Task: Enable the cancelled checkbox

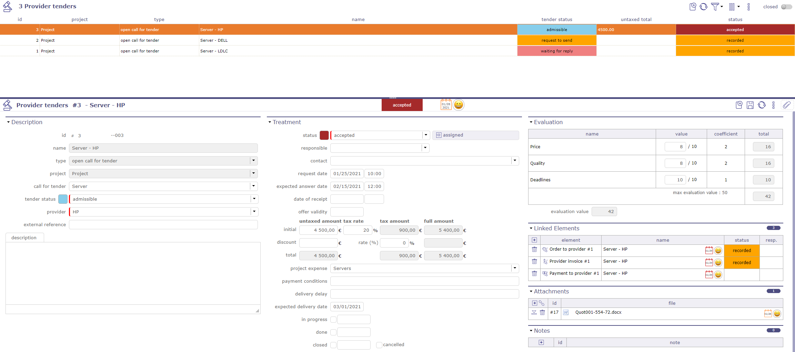Action: click(379, 345)
